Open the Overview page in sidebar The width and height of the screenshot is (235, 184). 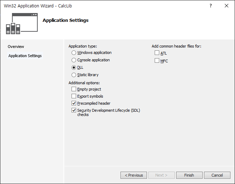[x=16, y=47]
